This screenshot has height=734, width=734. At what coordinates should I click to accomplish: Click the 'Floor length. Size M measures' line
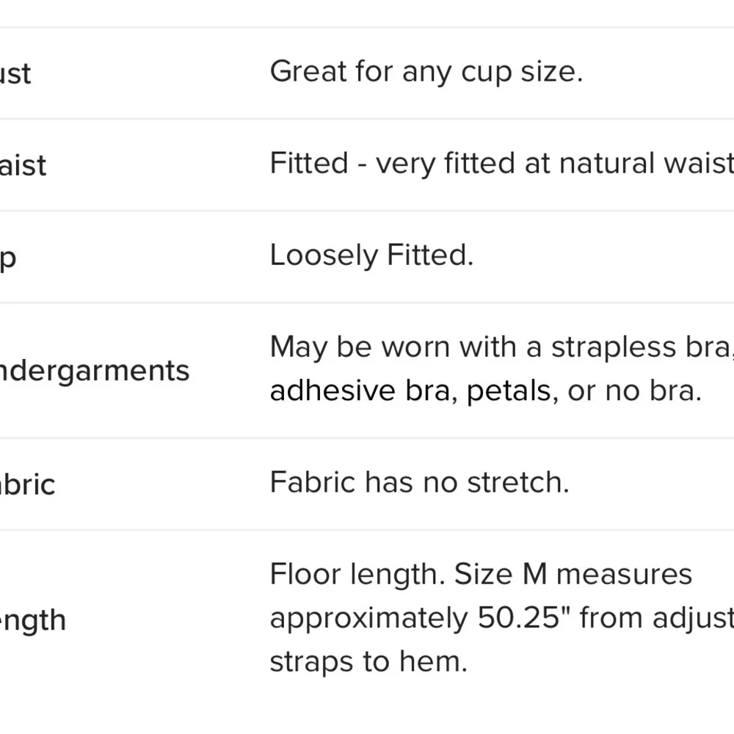click(481, 574)
